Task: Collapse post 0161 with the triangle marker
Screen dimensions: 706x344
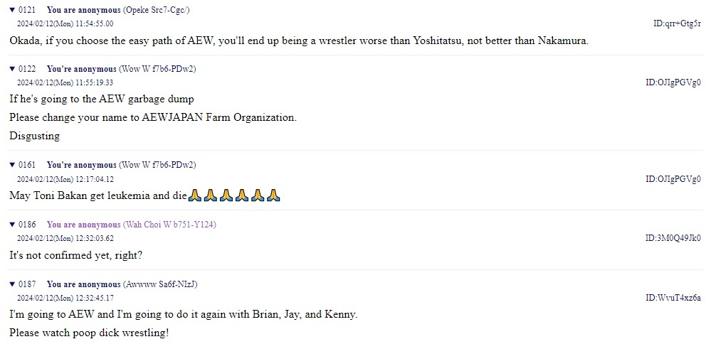Action: [x=13, y=165]
